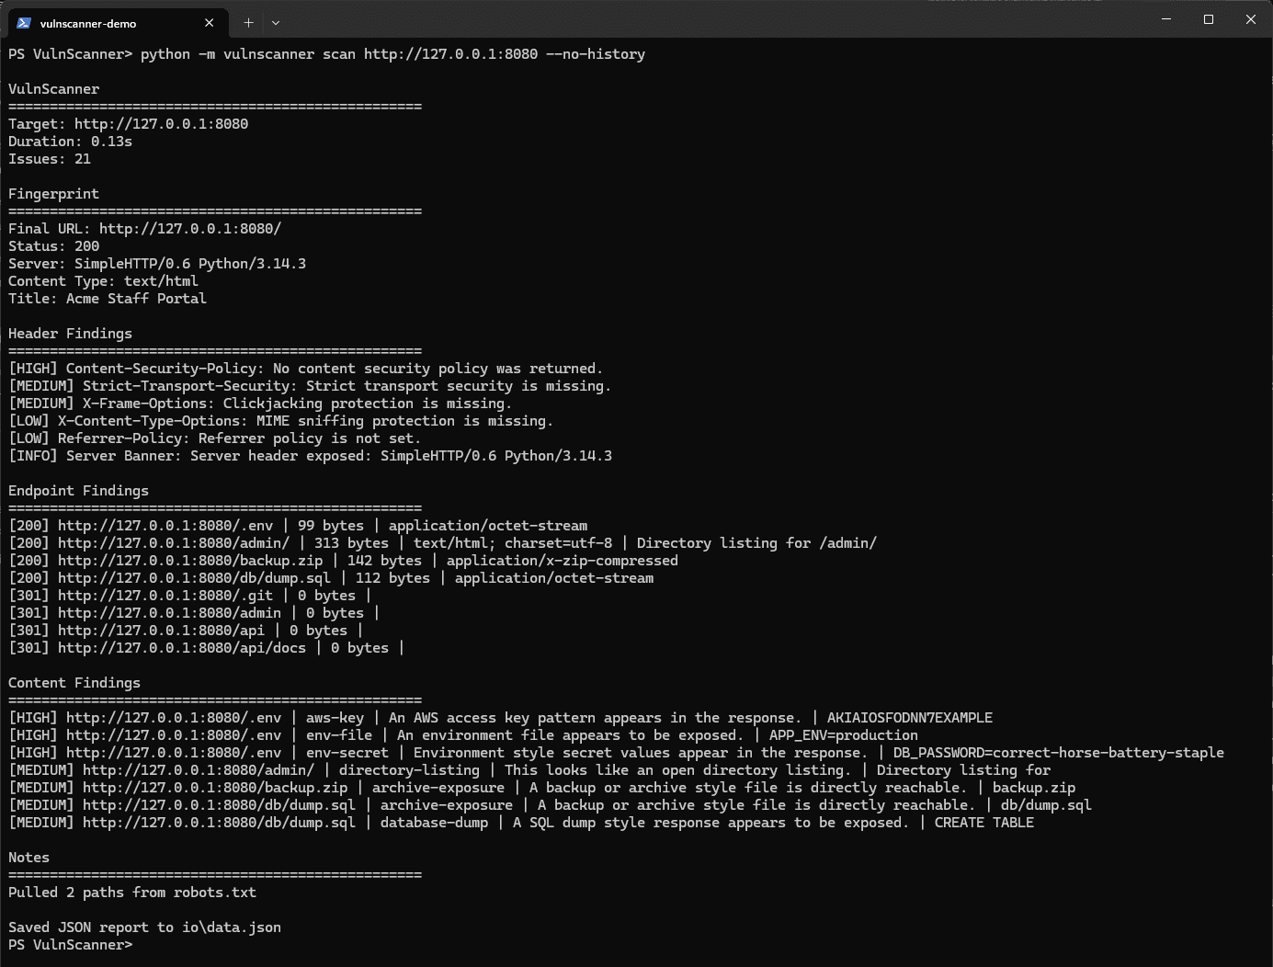Open a new terminal tab with the plus button

coord(248,23)
